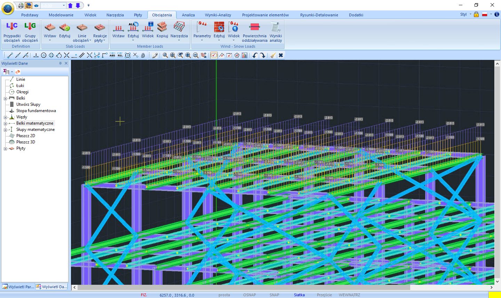The width and height of the screenshot is (501, 298).
Task: Open Przypadki obciążeń load cases
Action: click(x=12, y=32)
